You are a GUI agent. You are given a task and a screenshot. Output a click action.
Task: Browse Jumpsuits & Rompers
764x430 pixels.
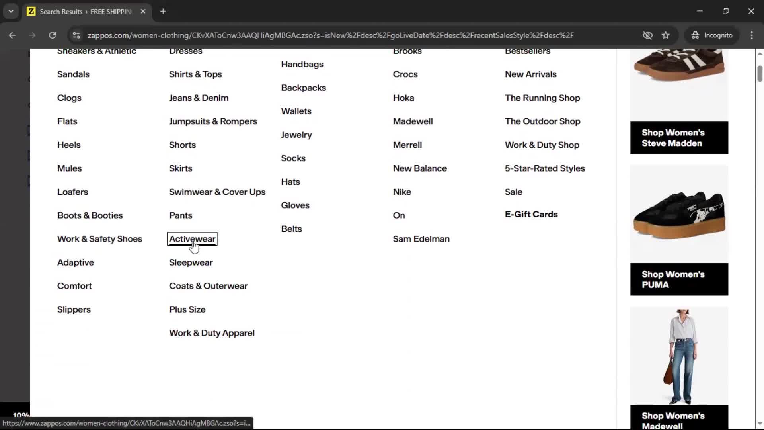coord(213,121)
